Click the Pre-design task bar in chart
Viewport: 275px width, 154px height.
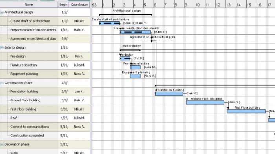pos(125,58)
